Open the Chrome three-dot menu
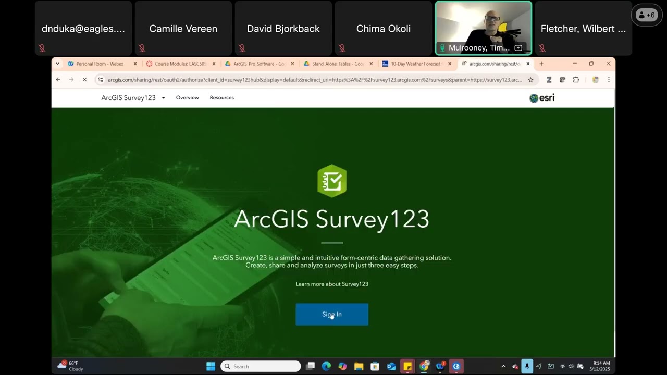This screenshot has height=375, width=667. point(609,80)
